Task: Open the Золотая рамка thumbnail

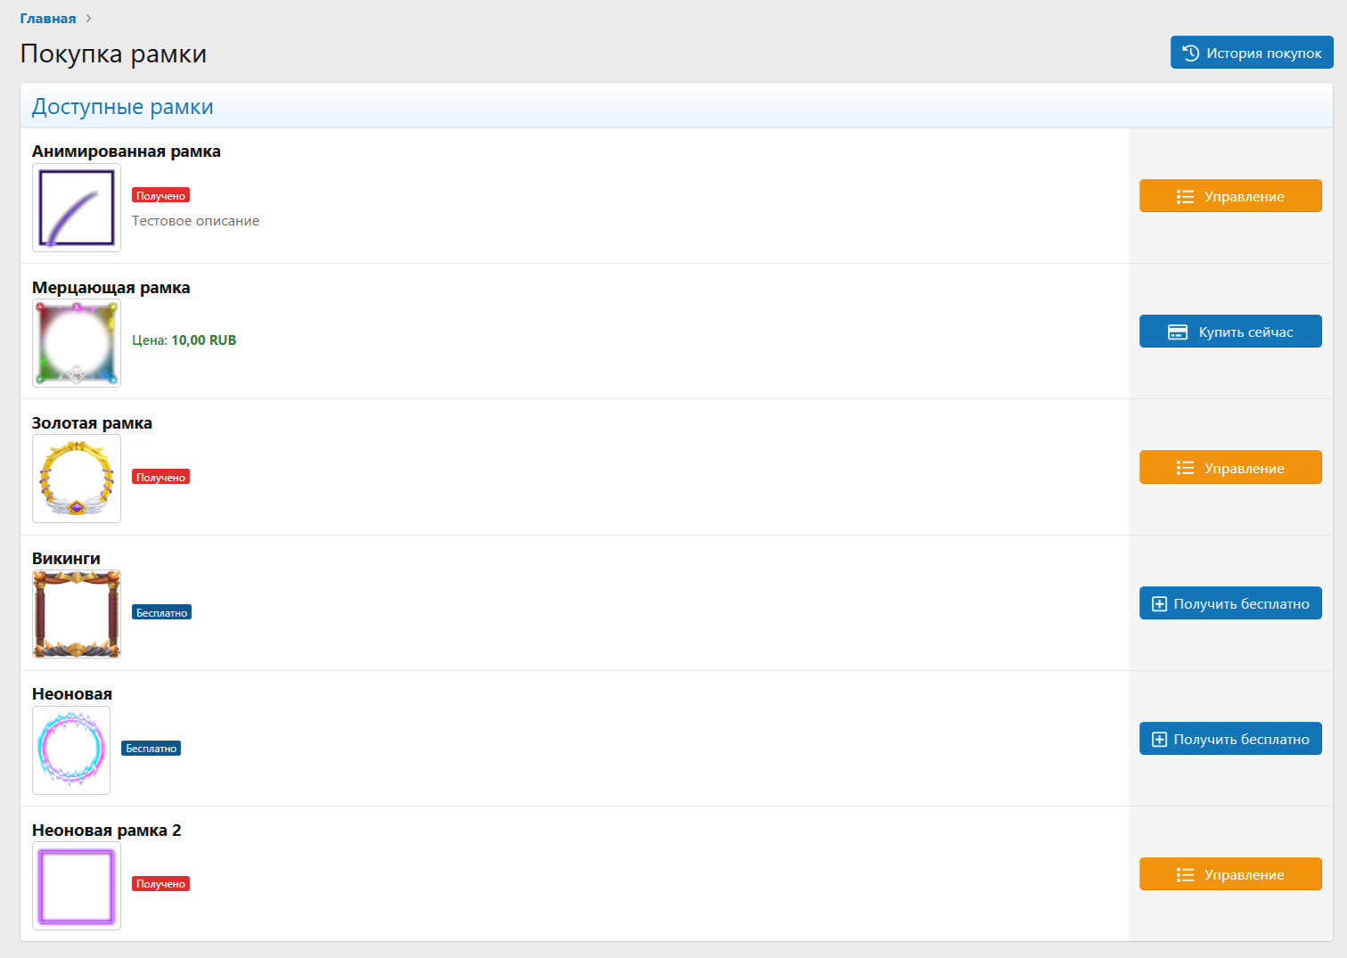Action: click(77, 479)
